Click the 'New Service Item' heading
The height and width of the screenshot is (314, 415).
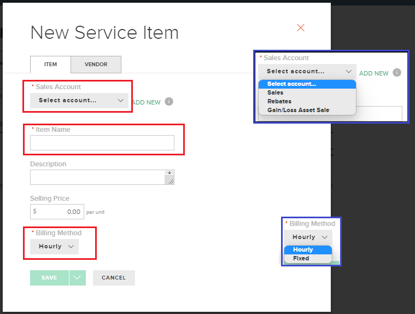(x=104, y=33)
